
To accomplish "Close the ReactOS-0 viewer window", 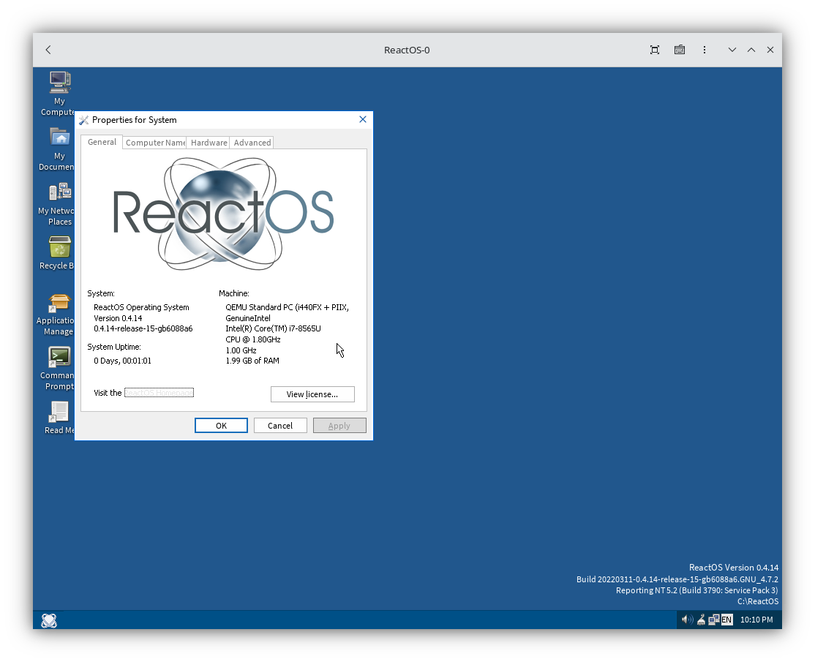I will 770,50.
